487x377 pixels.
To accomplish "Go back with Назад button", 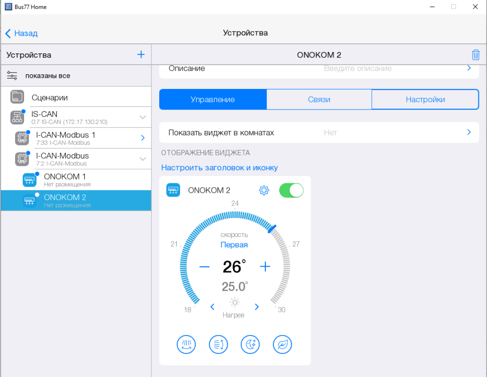I will (x=22, y=33).
